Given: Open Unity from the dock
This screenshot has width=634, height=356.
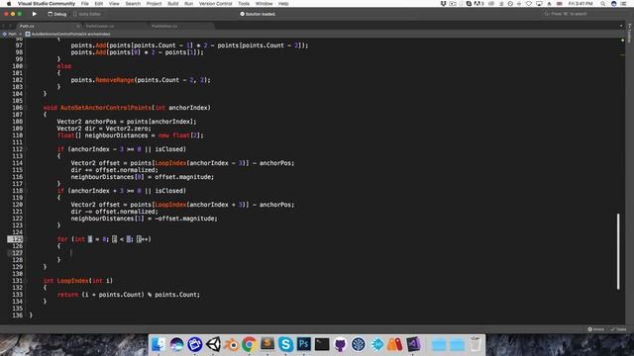Looking at the screenshot, I should (213, 344).
